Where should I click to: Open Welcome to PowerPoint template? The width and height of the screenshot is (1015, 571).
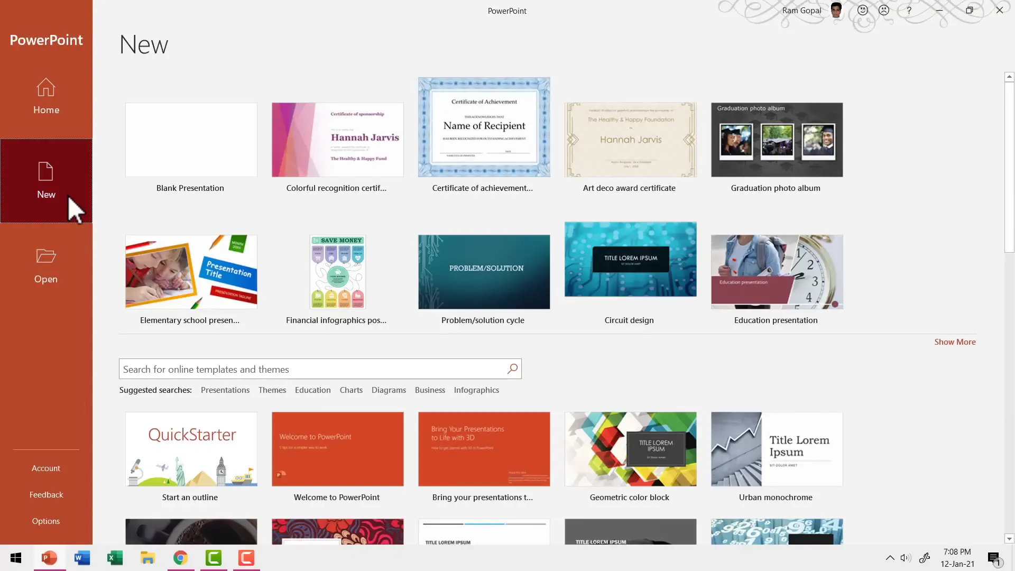coord(337,449)
